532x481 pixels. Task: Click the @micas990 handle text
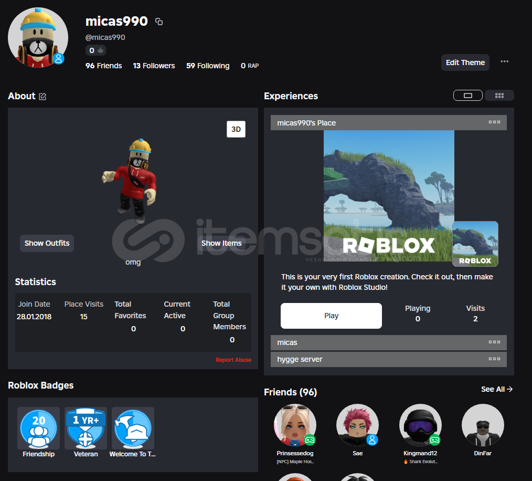point(105,37)
